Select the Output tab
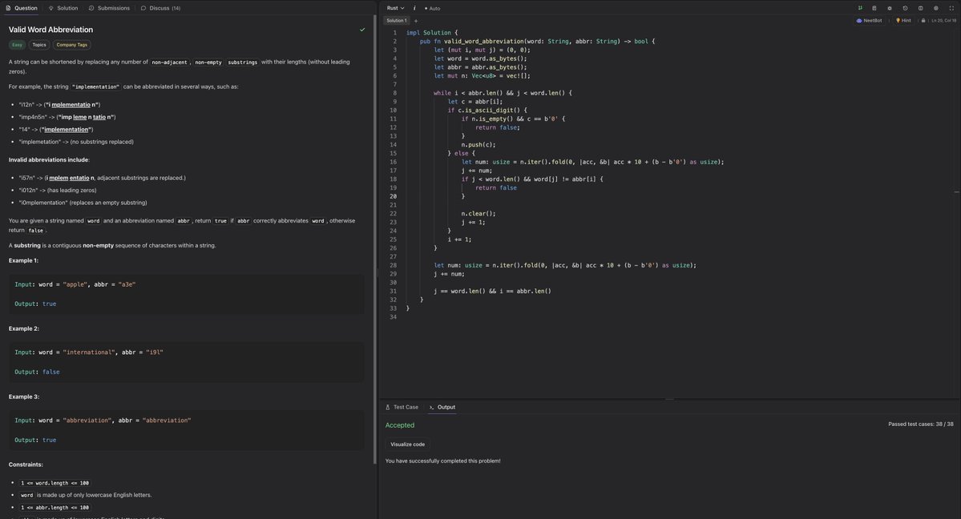Image resolution: width=961 pixels, height=519 pixels. tap(442, 407)
